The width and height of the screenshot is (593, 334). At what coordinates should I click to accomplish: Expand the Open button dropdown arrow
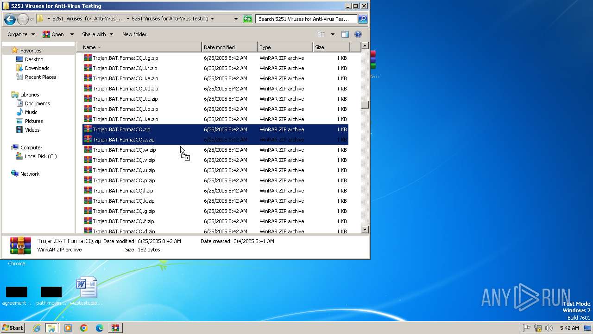pyautogui.click(x=72, y=34)
